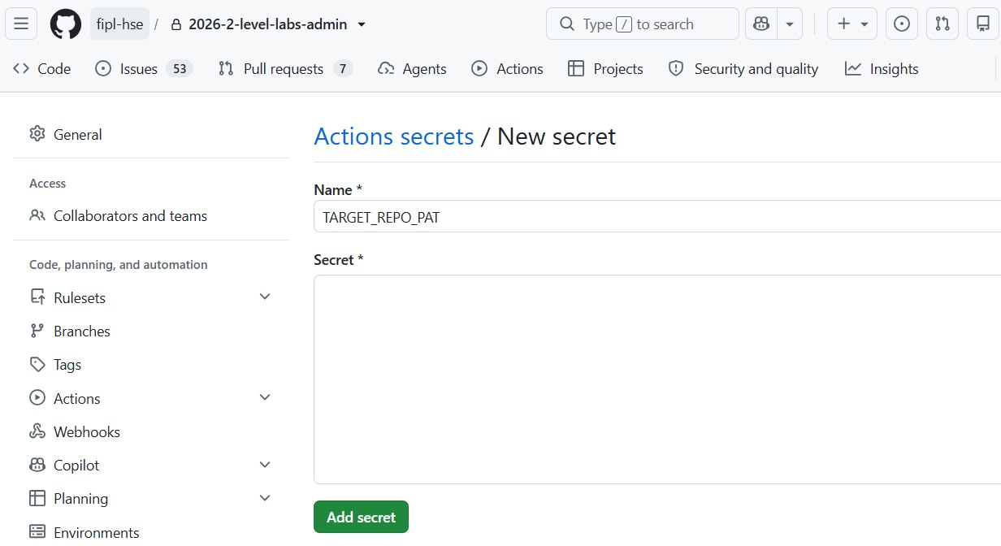Open repositories icon at header right
Viewport: 1001px width, 546px height.
pyautogui.click(x=983, y=24)
